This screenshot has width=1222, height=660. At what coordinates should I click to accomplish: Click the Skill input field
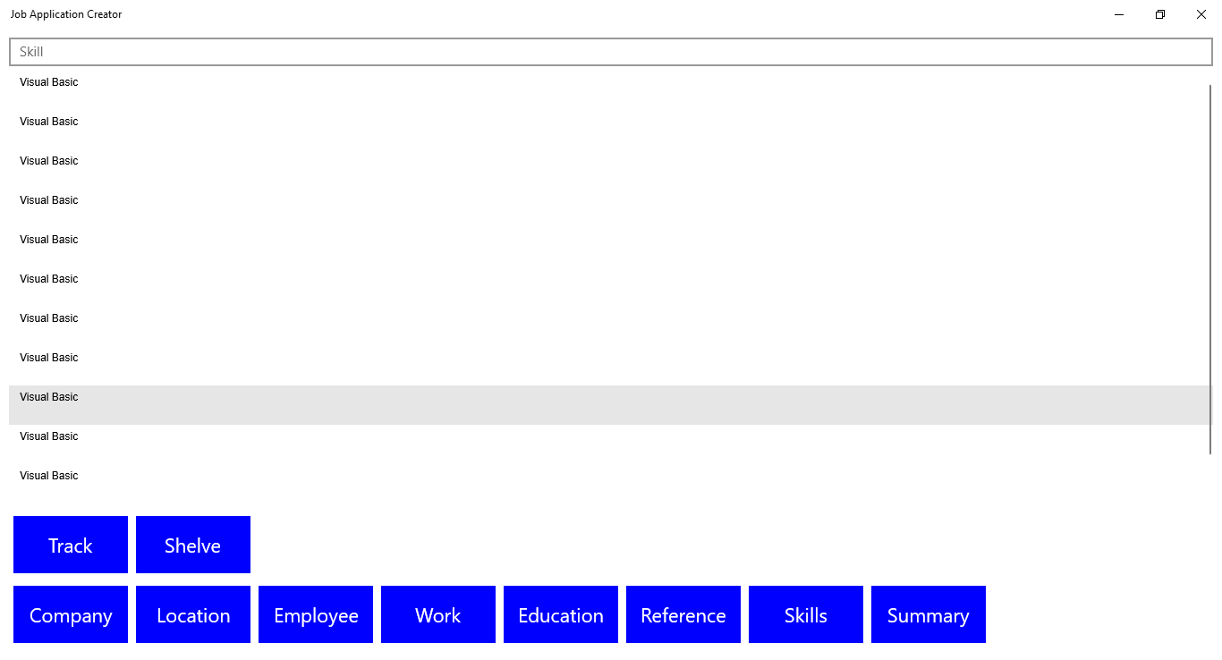point(611,52)
